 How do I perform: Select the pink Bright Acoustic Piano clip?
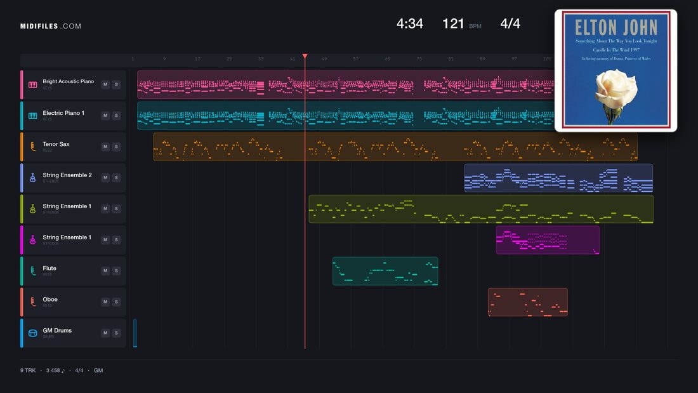(x=346, y=84)
